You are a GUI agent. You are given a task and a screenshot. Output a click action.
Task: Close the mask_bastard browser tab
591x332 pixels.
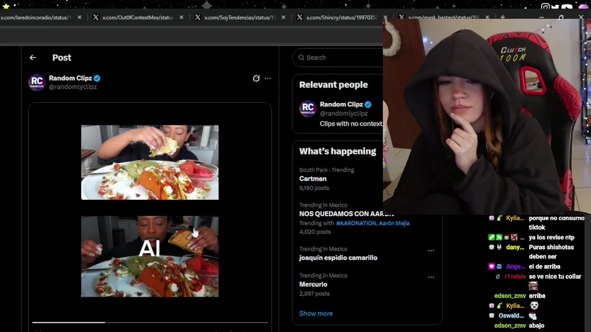pyautogui.click(x=488, y=18)
